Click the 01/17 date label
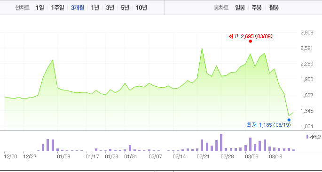Viewport: 322px width, 172px height. coord(93,156)
